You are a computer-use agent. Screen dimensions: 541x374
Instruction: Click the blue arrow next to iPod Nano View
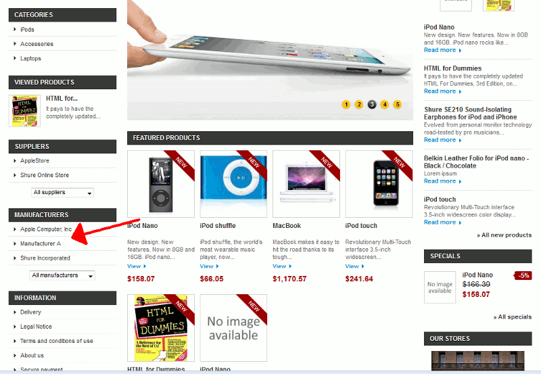[x=145, y=266]
